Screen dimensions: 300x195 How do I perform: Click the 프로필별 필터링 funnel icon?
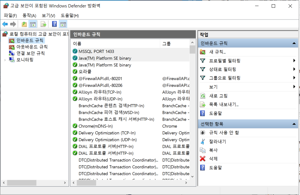point(202,61)
